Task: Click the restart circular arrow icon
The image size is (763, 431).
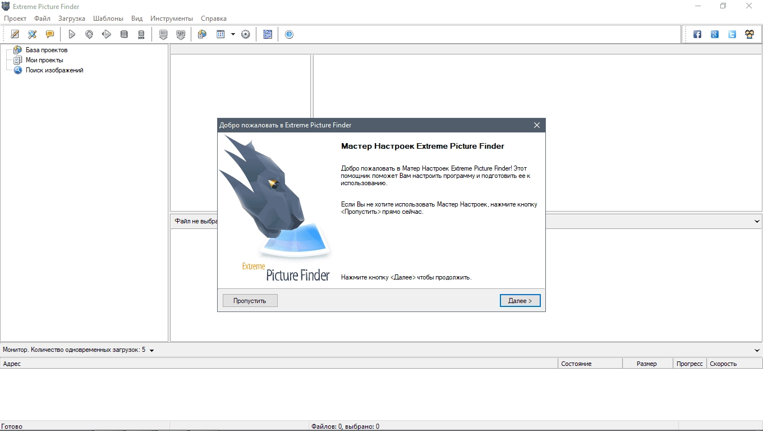Action: (89, 34)
